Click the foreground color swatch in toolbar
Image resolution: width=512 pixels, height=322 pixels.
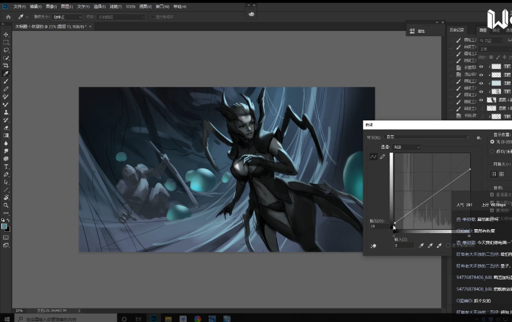tap(5, 226)
